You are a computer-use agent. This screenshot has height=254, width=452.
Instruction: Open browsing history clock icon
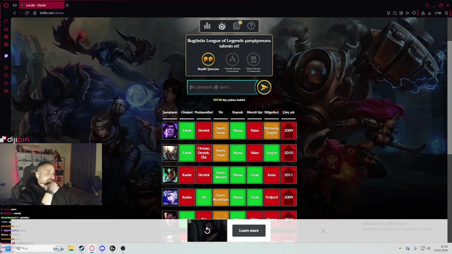coord(6,75)
